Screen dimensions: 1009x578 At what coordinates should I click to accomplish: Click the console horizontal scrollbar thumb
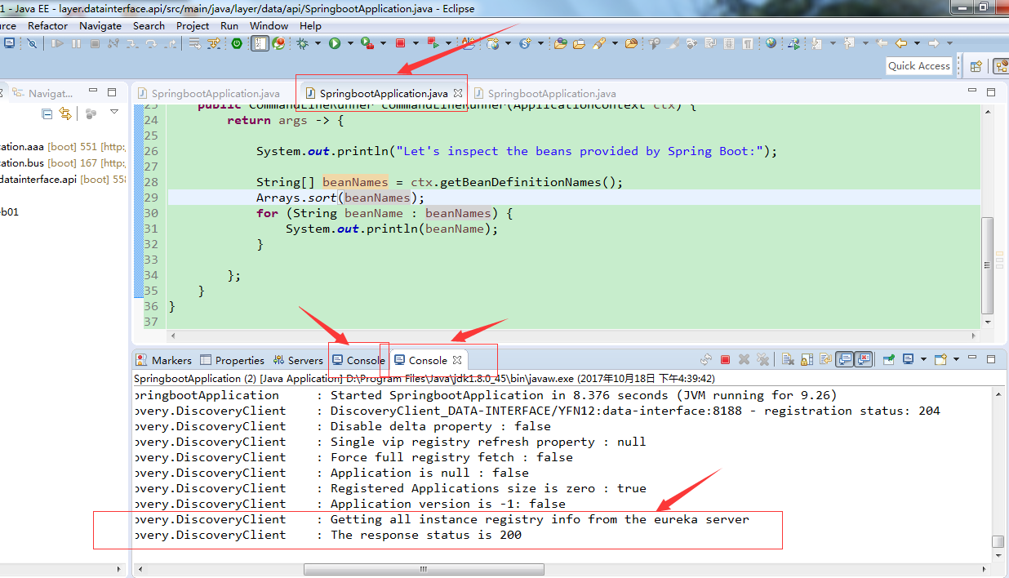[424, 569]
